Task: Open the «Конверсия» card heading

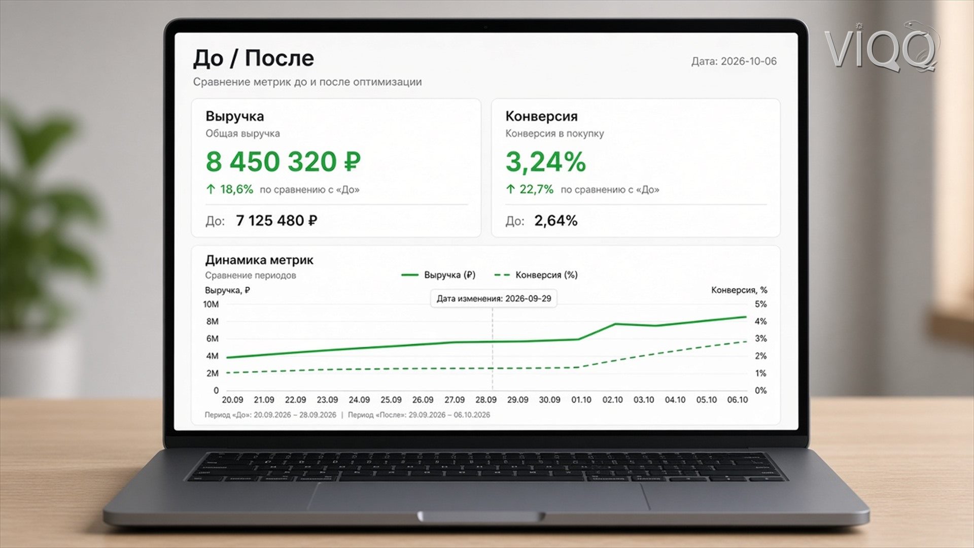Action: [541, 117]
